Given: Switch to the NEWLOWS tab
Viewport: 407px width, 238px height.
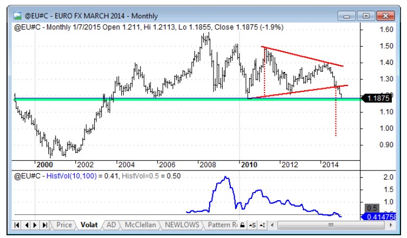Looking at the screenshot, I should (x=182, y=225).
